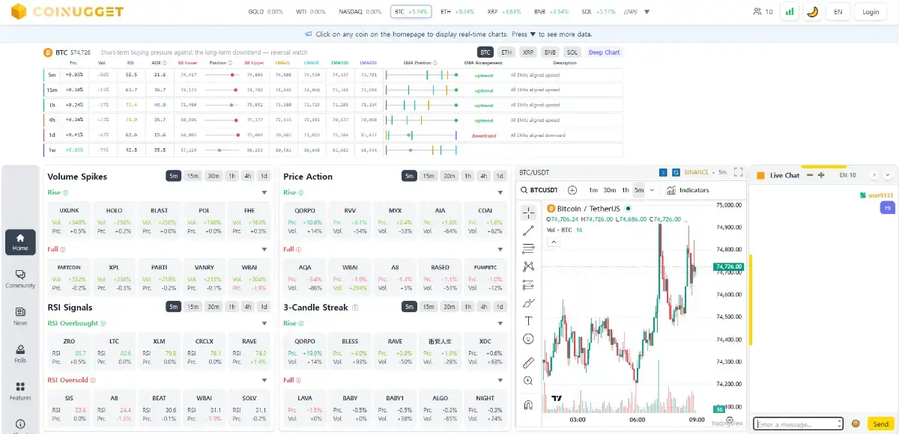The width and height of the screenshot is (899, 434).
Task: Click the Login button
Action: (871, 12)
